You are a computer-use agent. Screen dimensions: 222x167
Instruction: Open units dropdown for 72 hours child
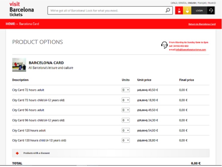[x=126, y=100]
